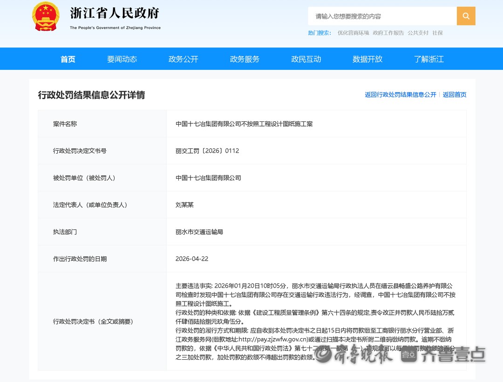Viewport: 503px width, 382px height.
Task: Click hot search link 政府工作报告
Action: (388, 33)
